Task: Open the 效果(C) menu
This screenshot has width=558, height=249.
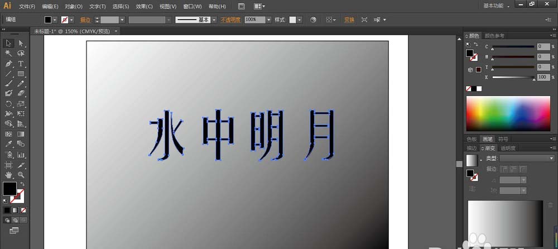Action: [x=144, y=6]
